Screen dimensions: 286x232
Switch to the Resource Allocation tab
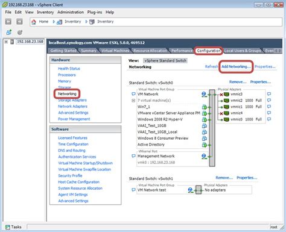pos(150,51)
